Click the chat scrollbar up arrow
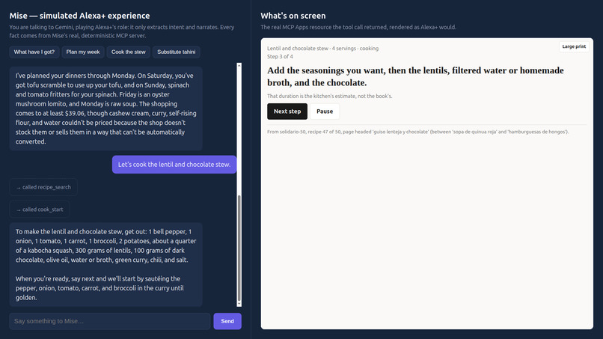This screenshot has width=603, height=339. coord(239,66)
